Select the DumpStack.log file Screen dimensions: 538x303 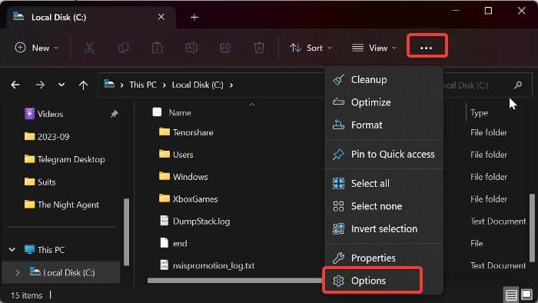coord(194,221)
